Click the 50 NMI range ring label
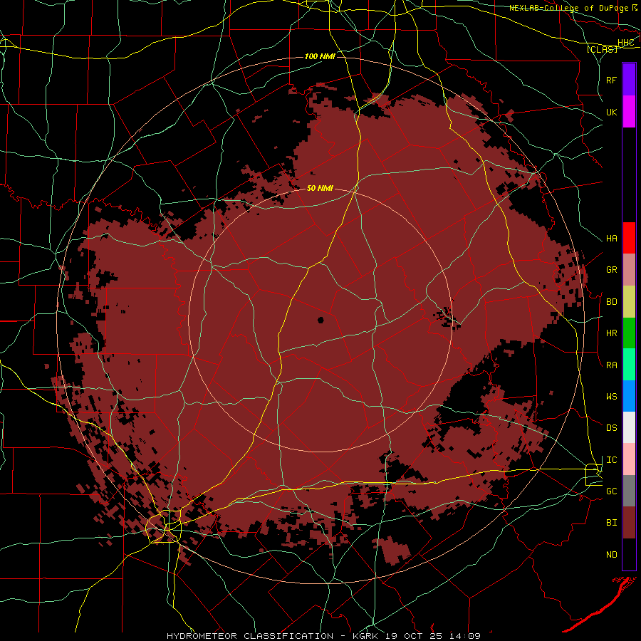The height and width of the screenshot is (641, 641). tap(320, 188)
